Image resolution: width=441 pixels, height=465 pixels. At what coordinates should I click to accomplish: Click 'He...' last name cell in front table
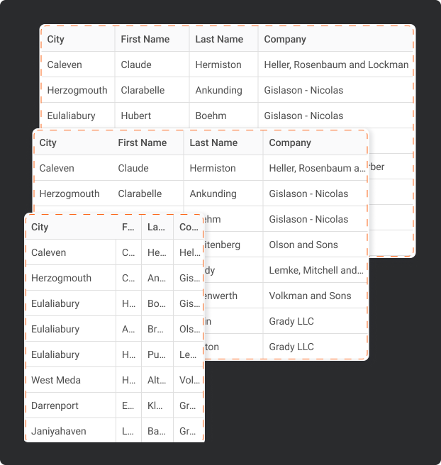pos(157,252)
